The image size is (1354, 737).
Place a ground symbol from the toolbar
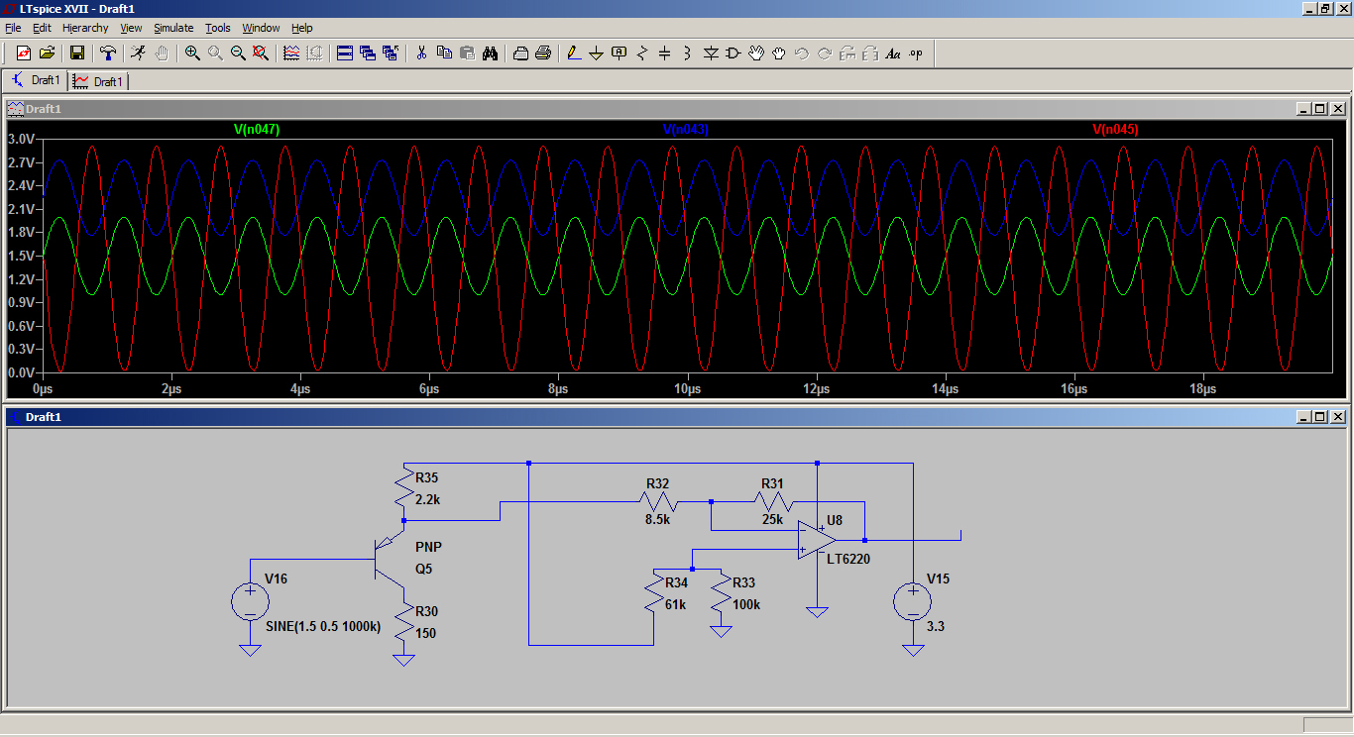click(596, 53)
